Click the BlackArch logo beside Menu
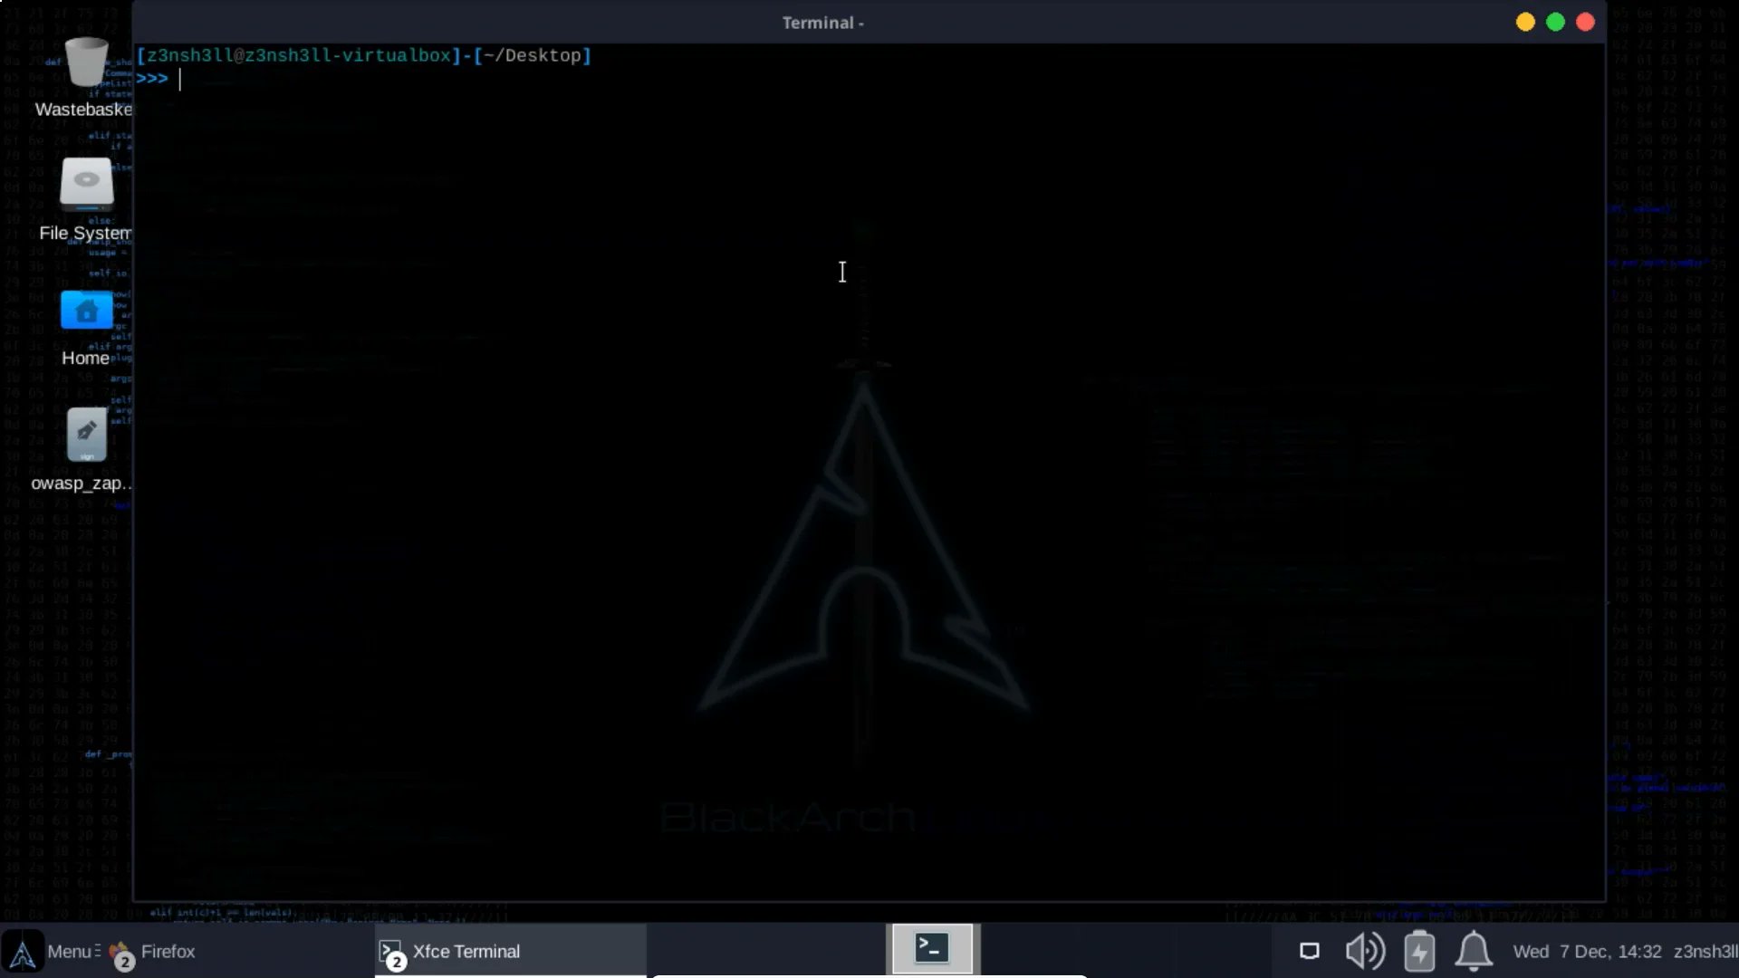1739x978 pixels. [x=22, y=952]
